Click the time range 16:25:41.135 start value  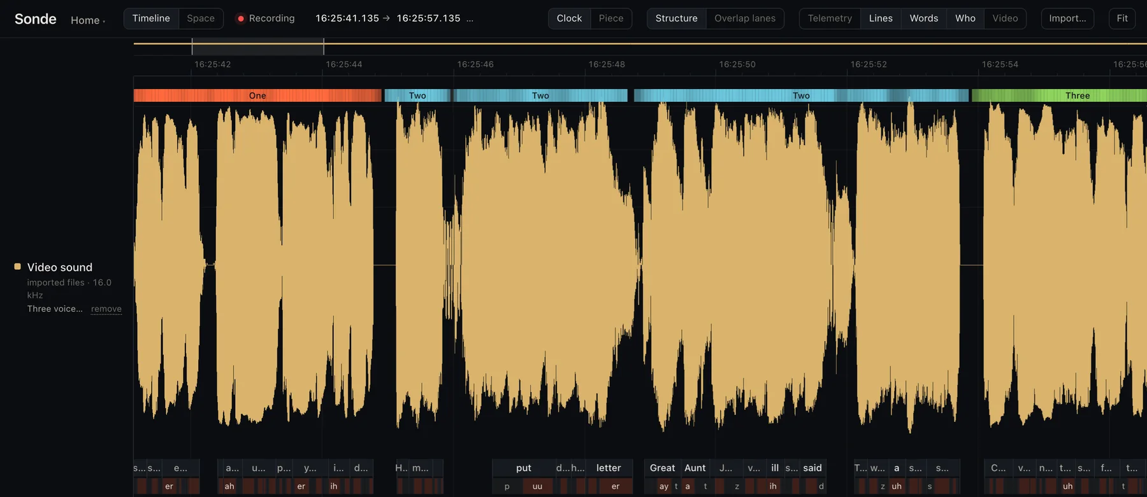tap(347, 18)
